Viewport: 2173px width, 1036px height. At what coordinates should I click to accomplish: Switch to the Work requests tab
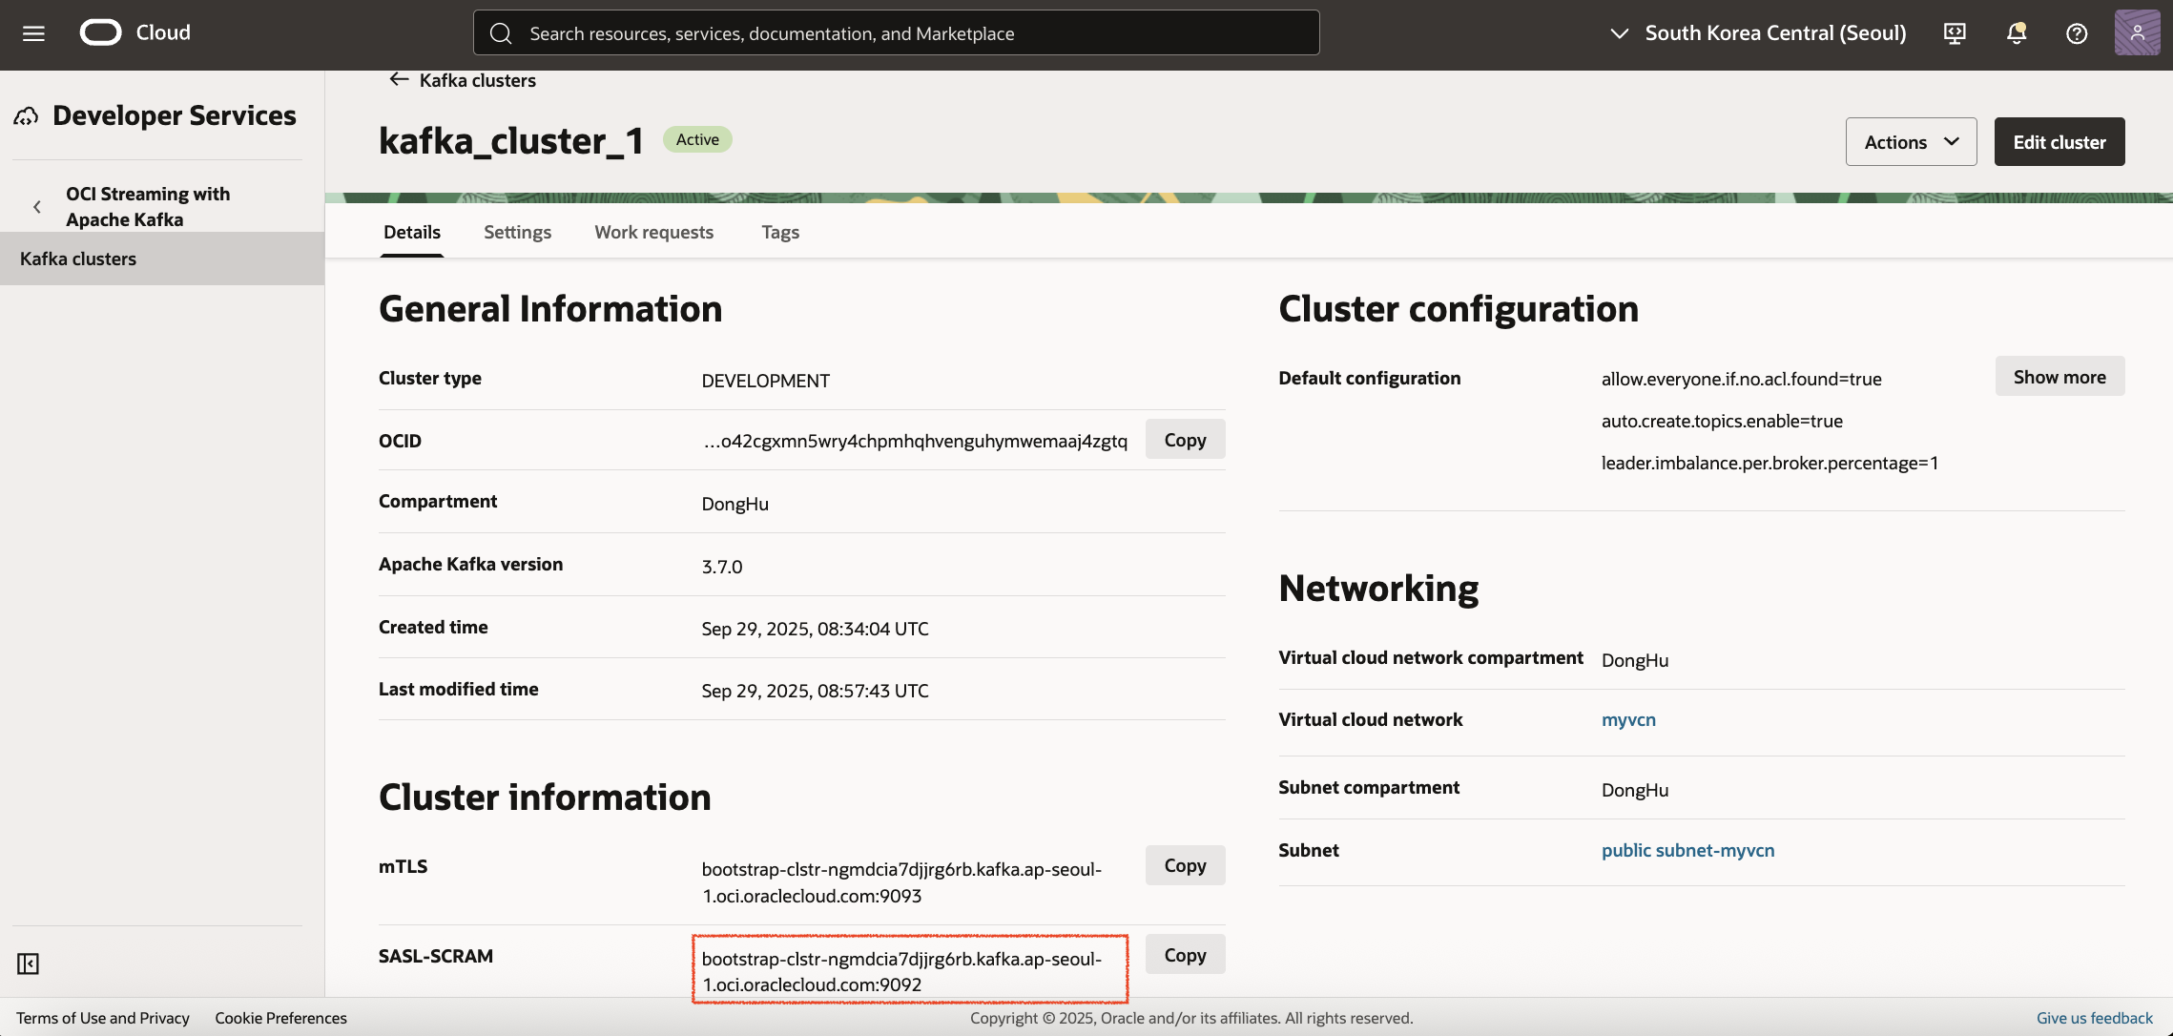[654, 232]
